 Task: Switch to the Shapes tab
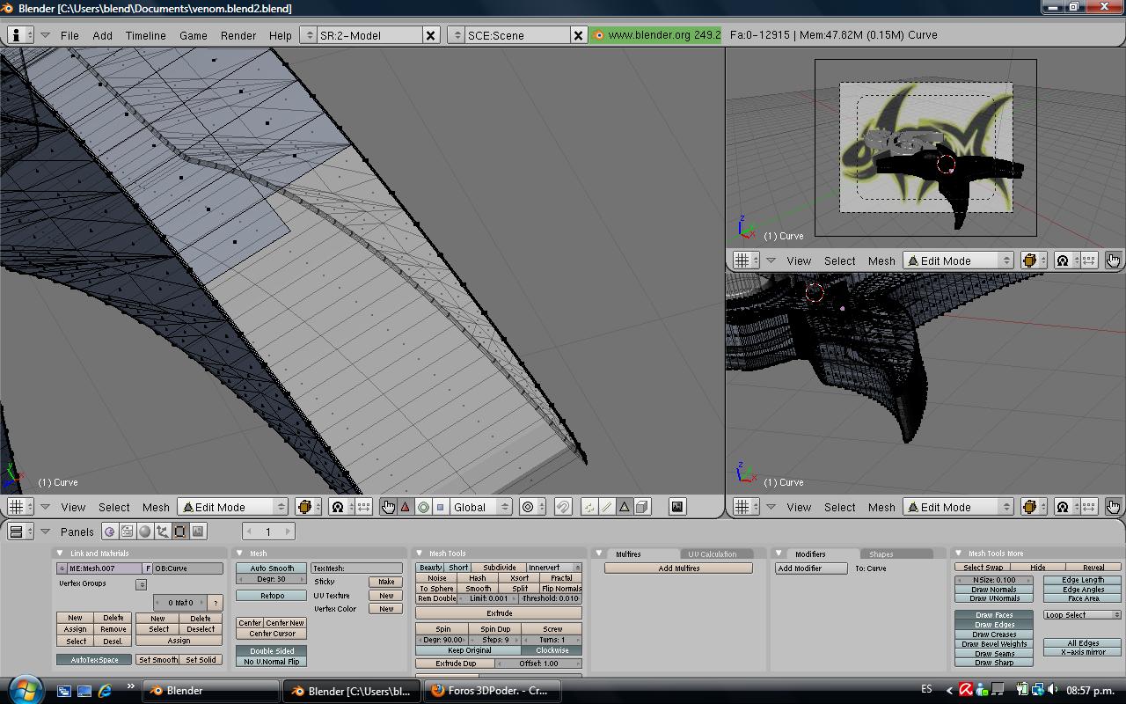click(881, 554)
